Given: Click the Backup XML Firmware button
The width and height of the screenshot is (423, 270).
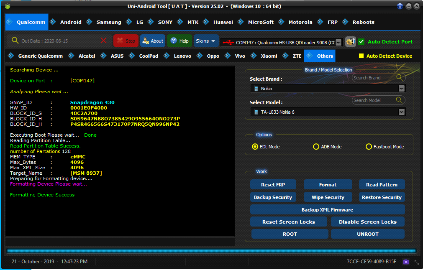Looking at the screenshot, I should (327, 210).
